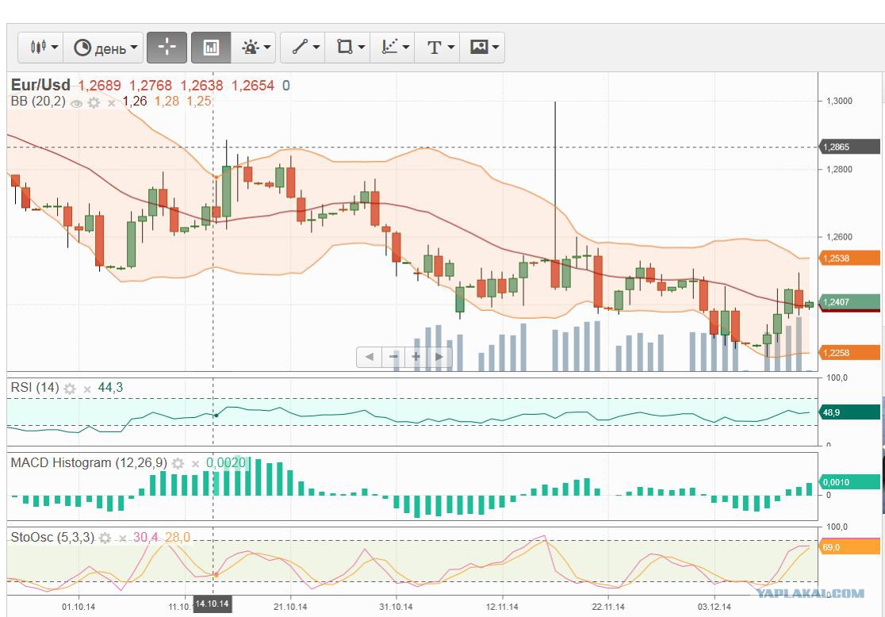Open the text annotation tool dropdown
This screenshot has width=885, height=617.
pyautogui.click(x=438, y=48)
